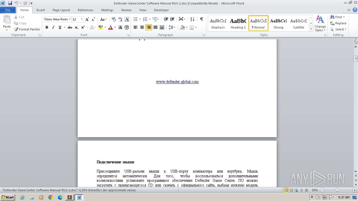Switch to the References tab

tap(86, 10)
